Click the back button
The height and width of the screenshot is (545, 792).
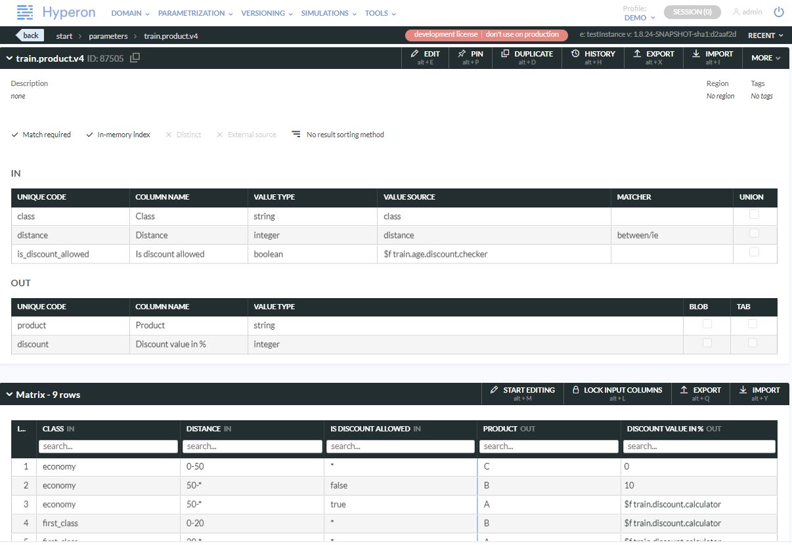(30, 35)
